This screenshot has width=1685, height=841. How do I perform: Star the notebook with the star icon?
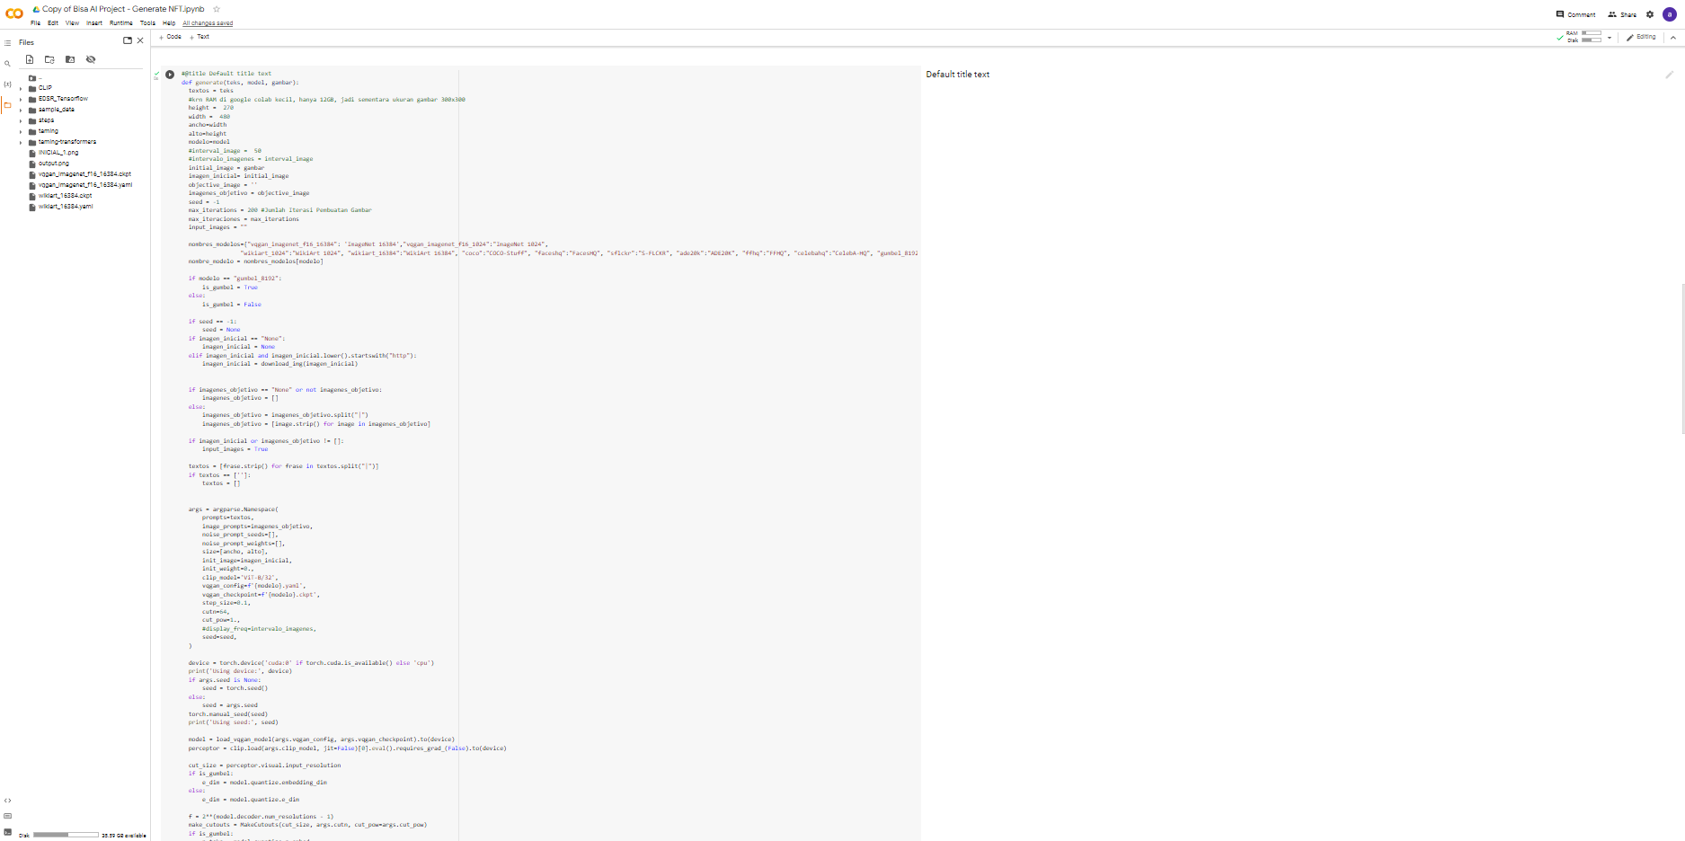217,9
